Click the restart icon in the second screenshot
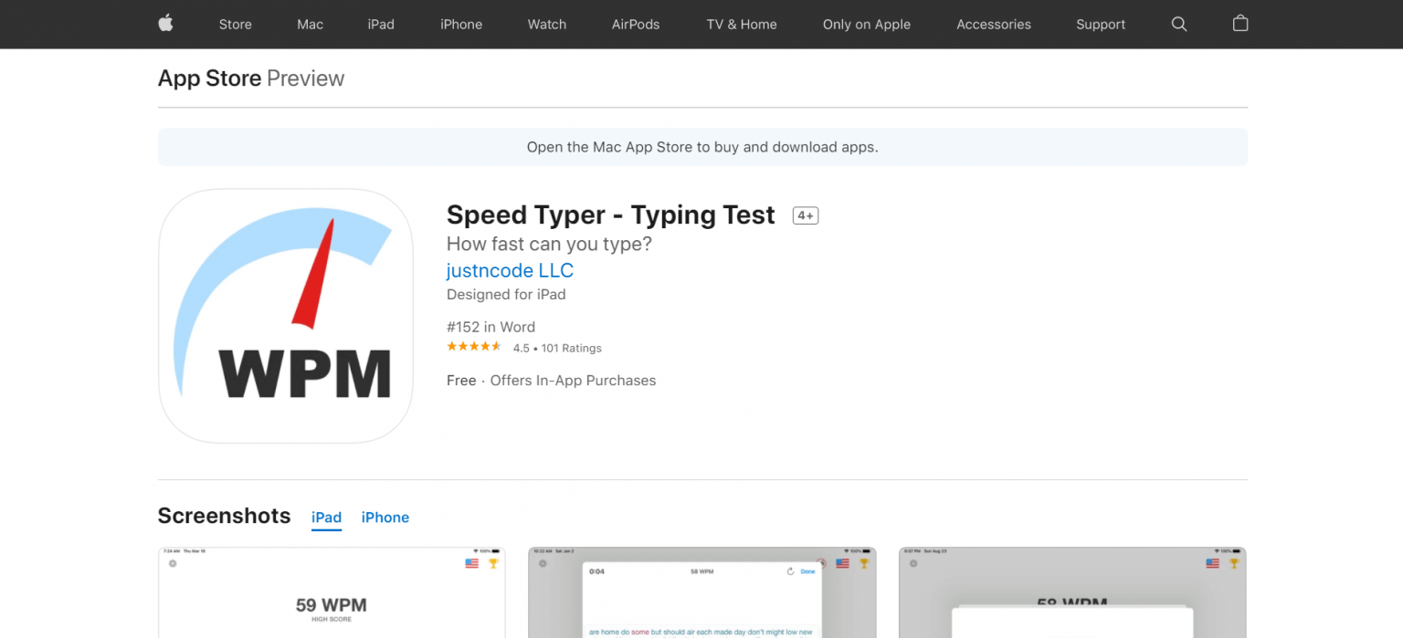The width and height of the screenshot is (1403, 638). point(791,571)
